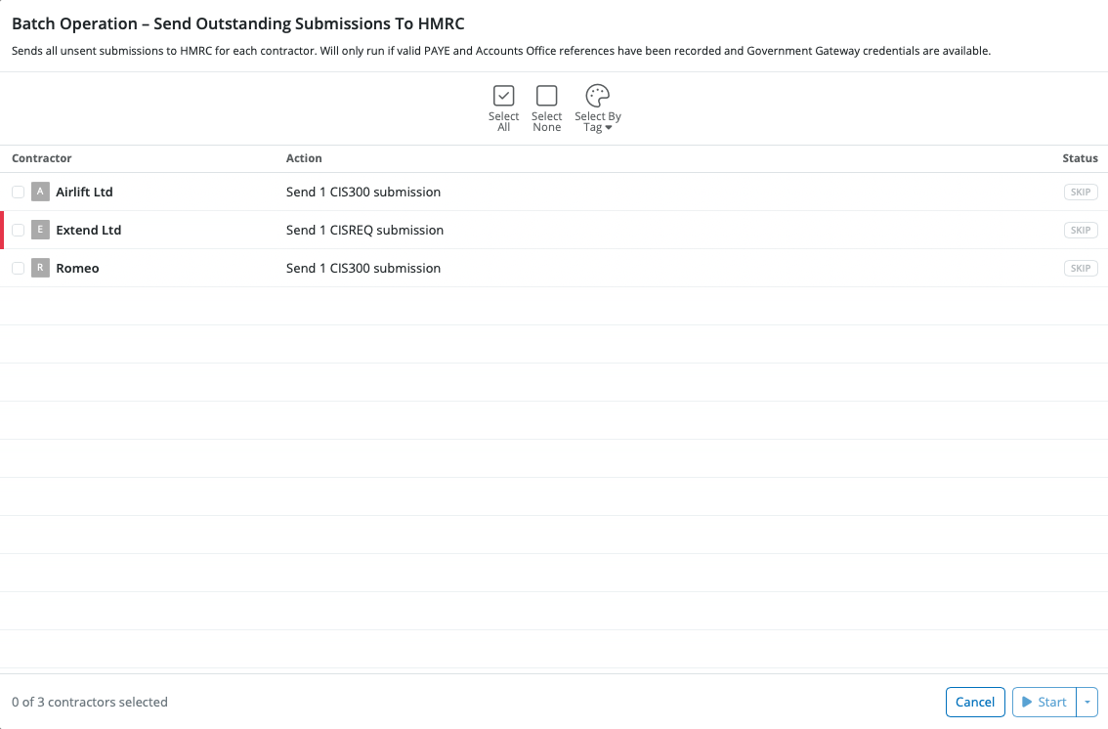Click the Select None empty box icon
This screenshot has height=729, width=1108.
(547, 96)
